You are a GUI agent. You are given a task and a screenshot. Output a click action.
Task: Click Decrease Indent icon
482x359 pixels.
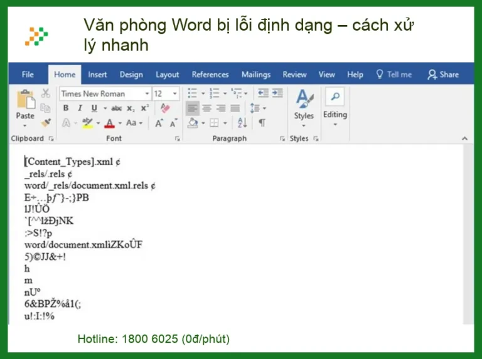263,93
